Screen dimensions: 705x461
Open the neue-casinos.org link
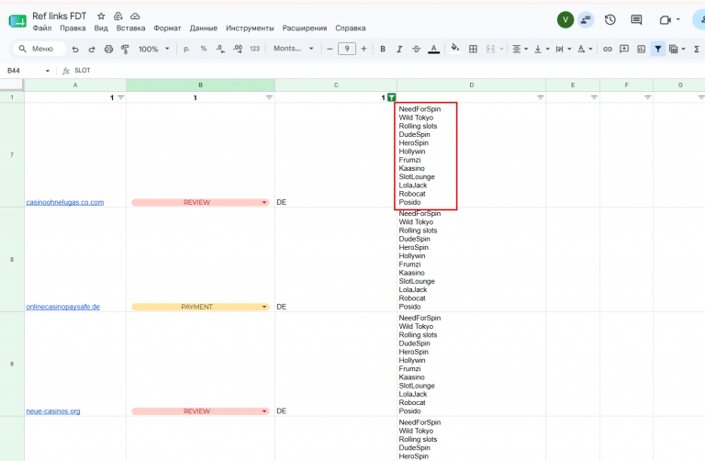click(53, 411)
